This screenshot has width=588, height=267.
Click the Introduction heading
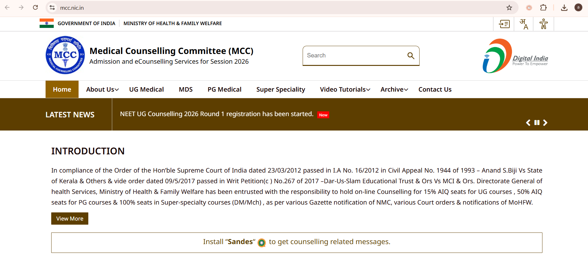(x=88, y=151)
